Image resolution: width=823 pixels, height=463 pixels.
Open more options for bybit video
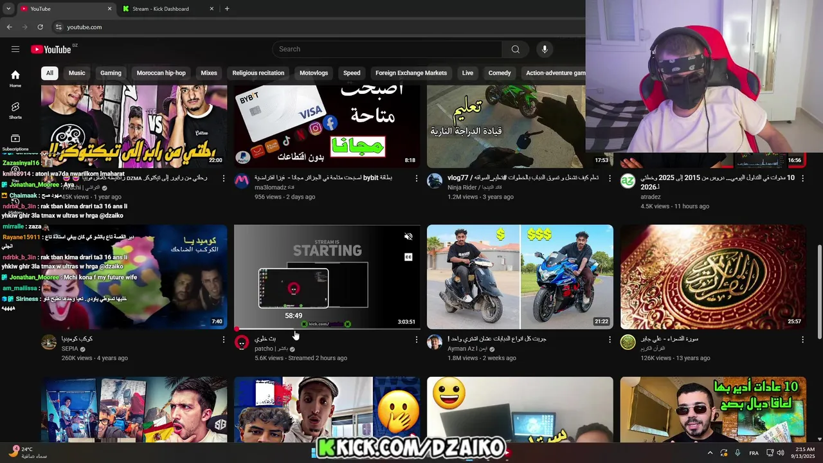[416, 178]
